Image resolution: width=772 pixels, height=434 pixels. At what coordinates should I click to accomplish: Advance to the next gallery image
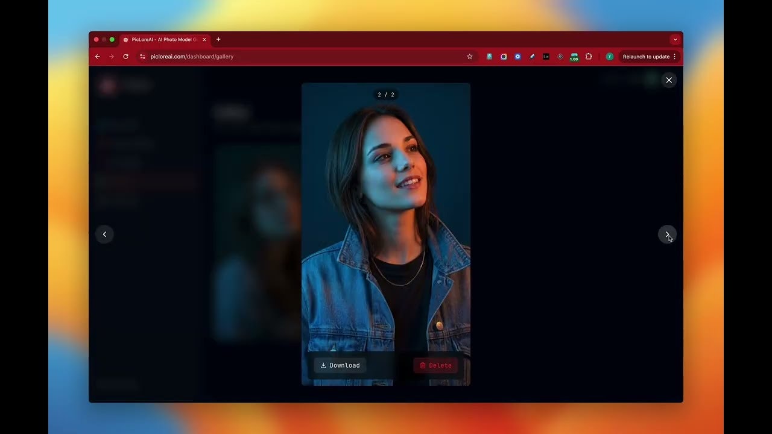(x=667, y=234)
